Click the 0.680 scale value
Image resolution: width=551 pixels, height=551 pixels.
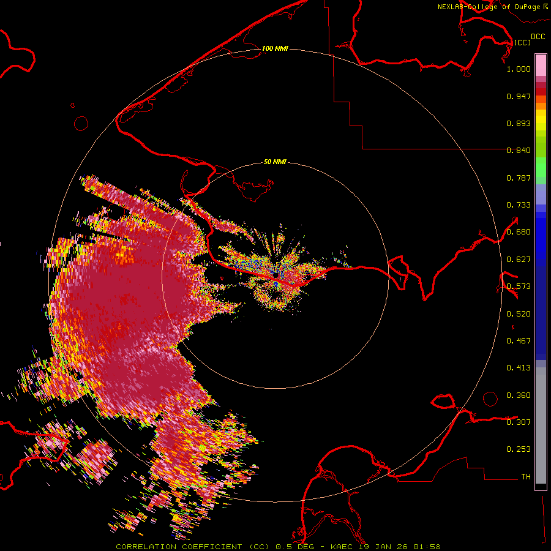[519, 232]
